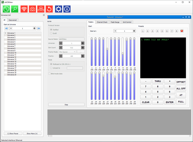This screenshot has height=142, width=193.
Task: Open the red camera snapshot icon
Action: (32, 9)
